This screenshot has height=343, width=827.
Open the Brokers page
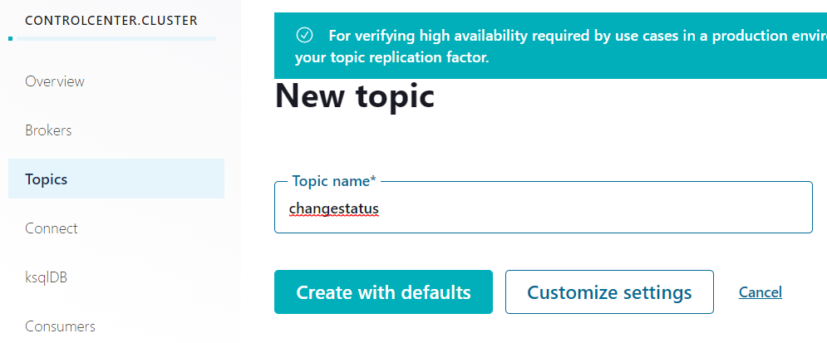pos(48,130)
